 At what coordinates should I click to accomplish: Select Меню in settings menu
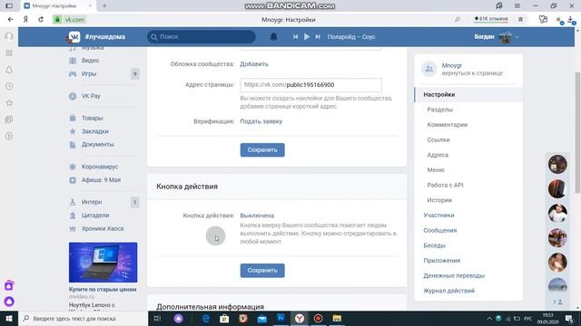(x=436, y=170)
